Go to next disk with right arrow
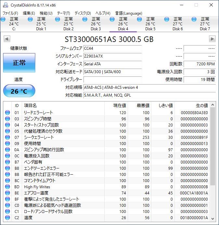Viewport: 219px width, 225px height. 212,39
